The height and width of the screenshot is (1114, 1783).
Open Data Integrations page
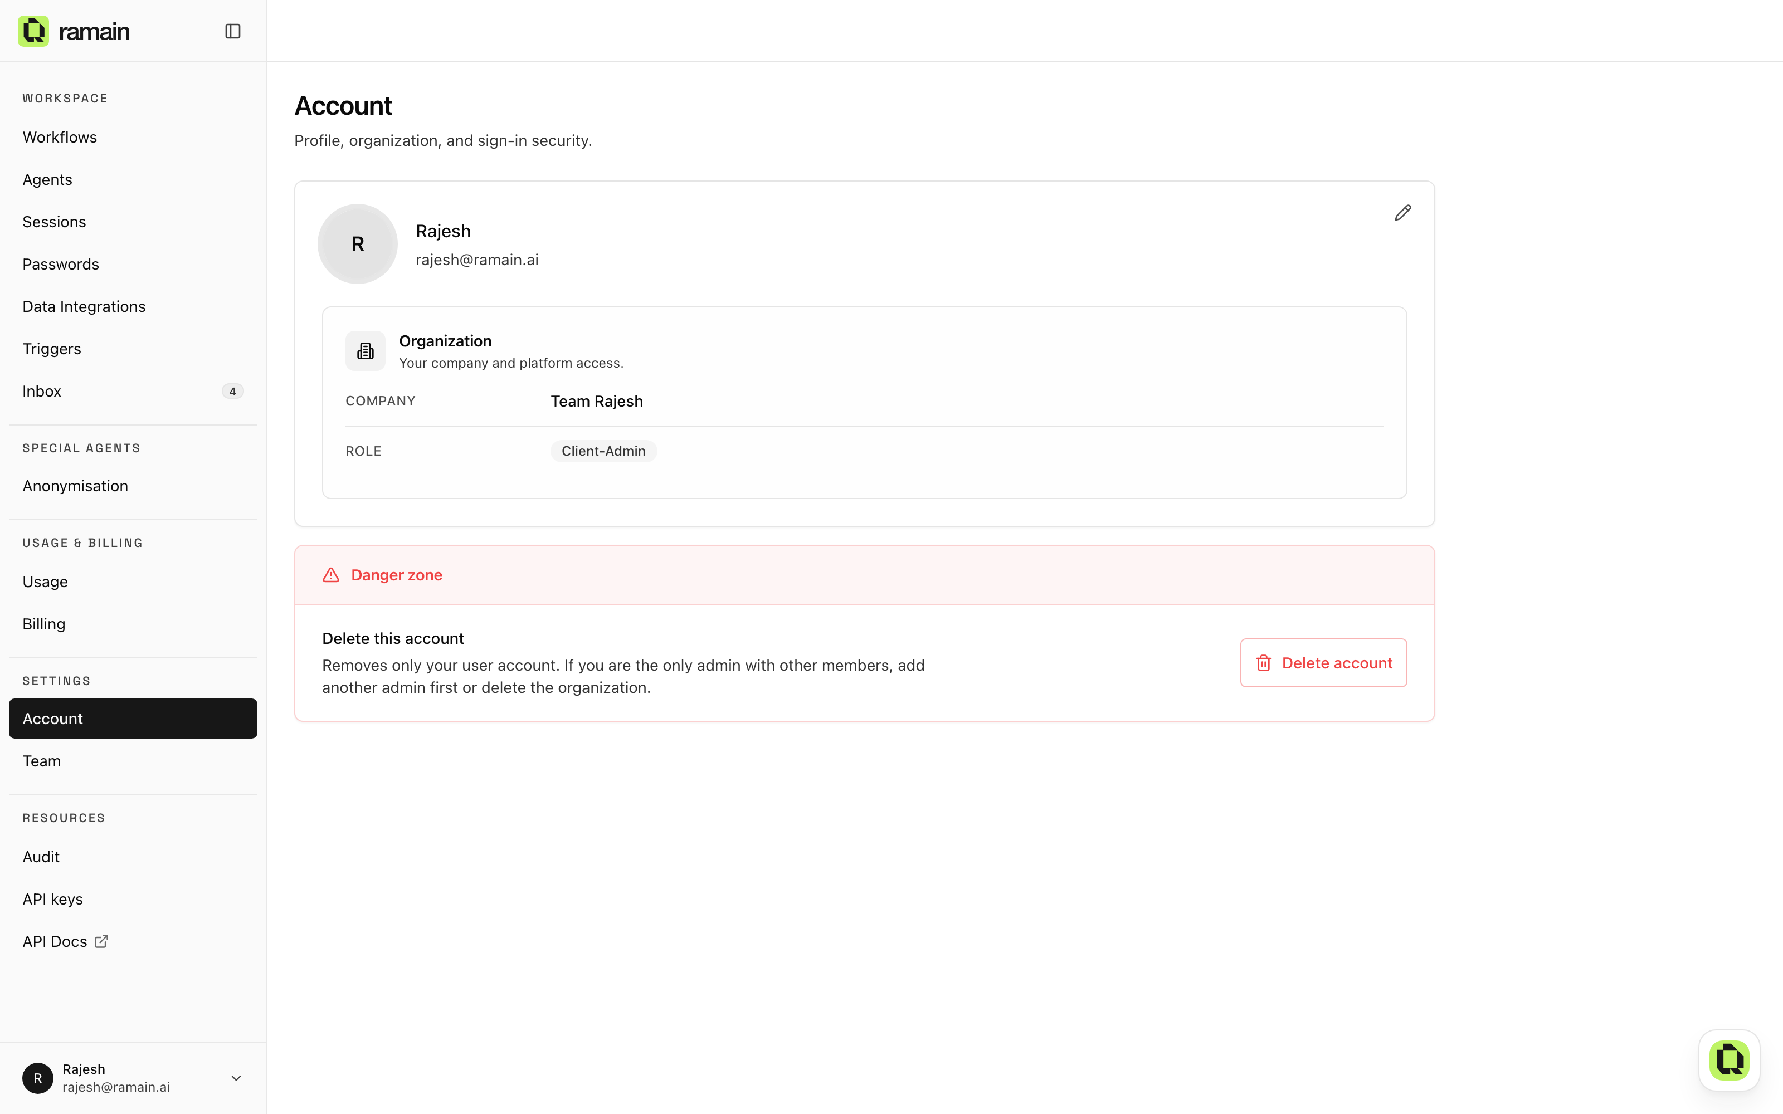(133, 306)
